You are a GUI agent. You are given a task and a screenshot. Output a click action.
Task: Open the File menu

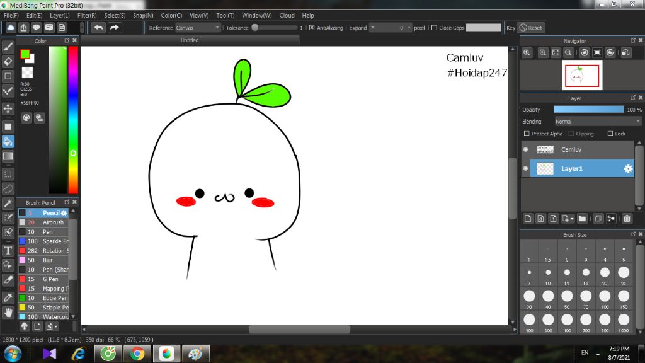pyautogui.click(x=11, y=16)
